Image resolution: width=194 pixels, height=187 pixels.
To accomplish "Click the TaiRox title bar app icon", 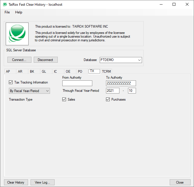I will click(x=5, y=5).
